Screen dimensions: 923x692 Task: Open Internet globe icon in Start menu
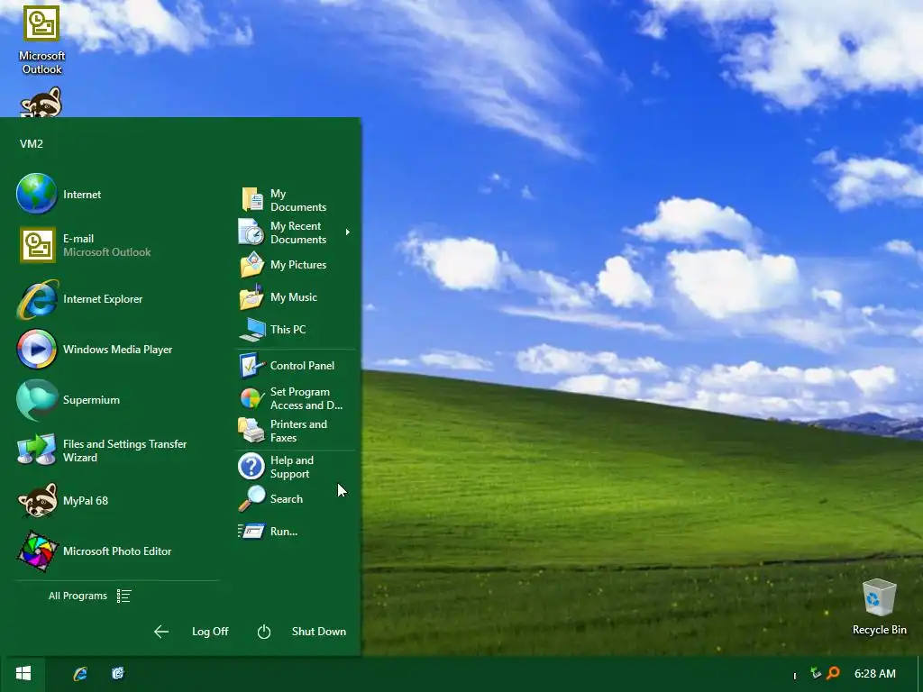[x=36, y=194]
